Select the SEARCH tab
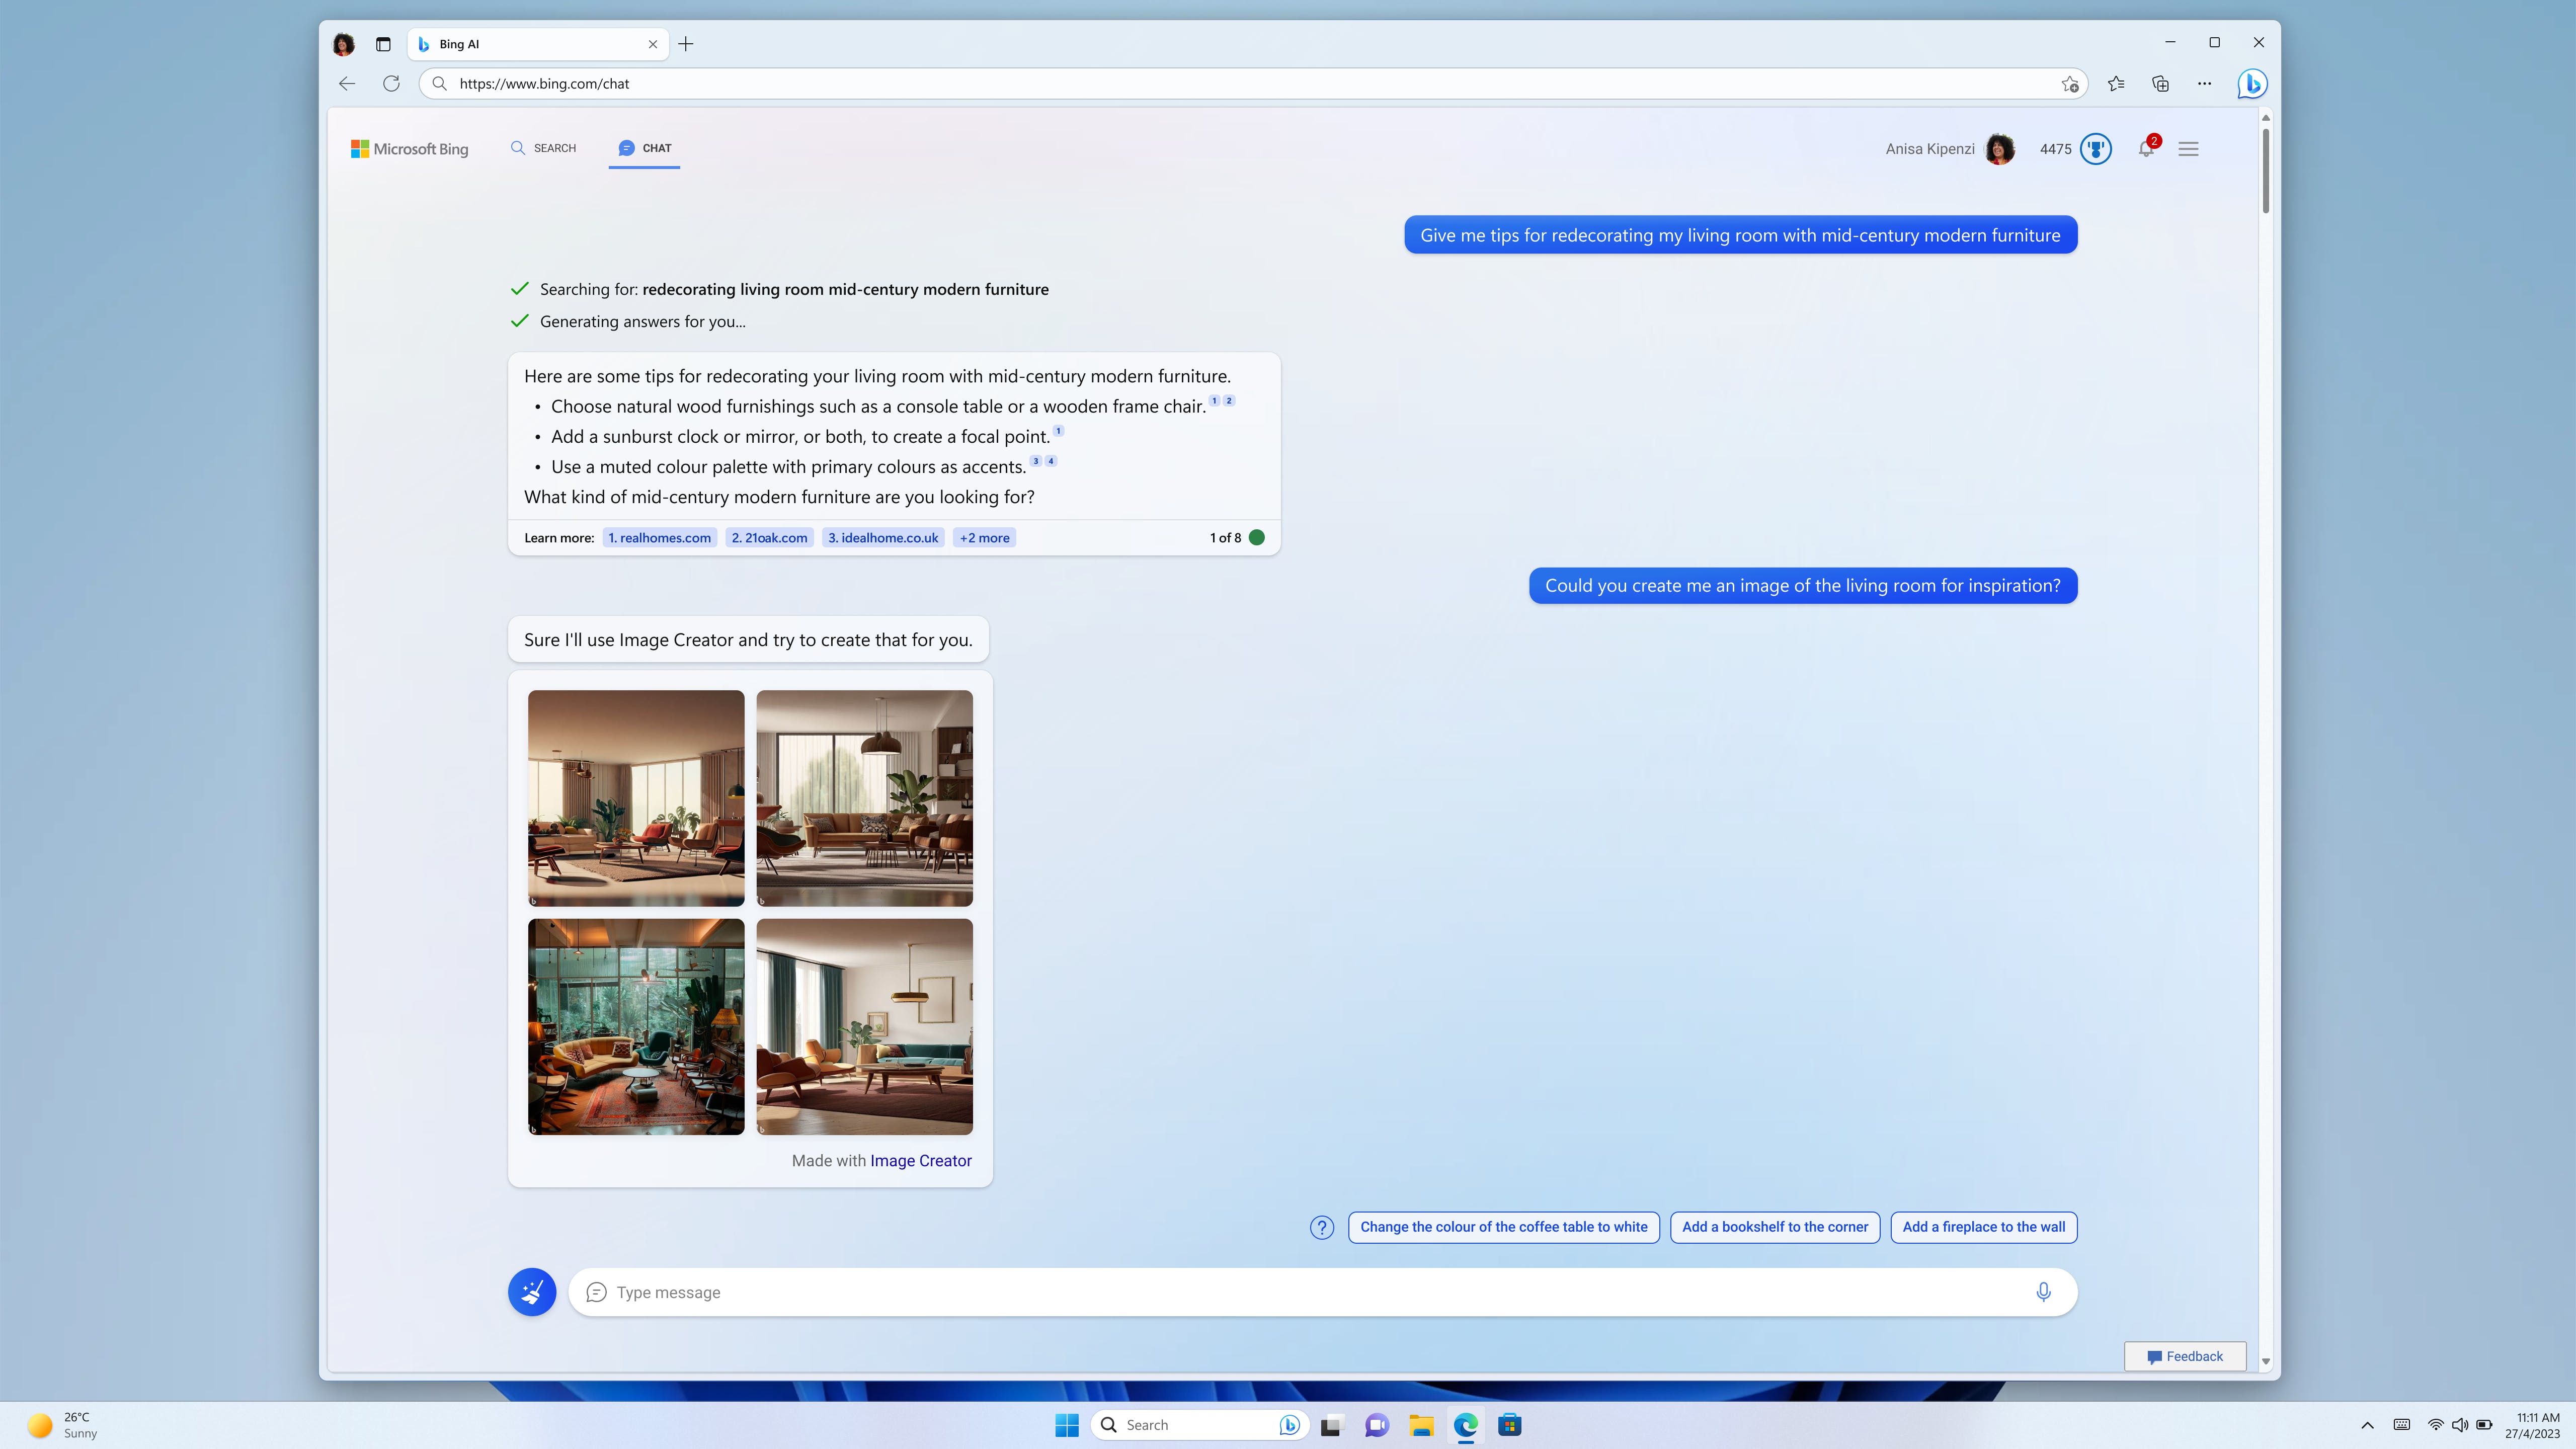Viewport: 2576px width, 1449px height. [543, 147]
